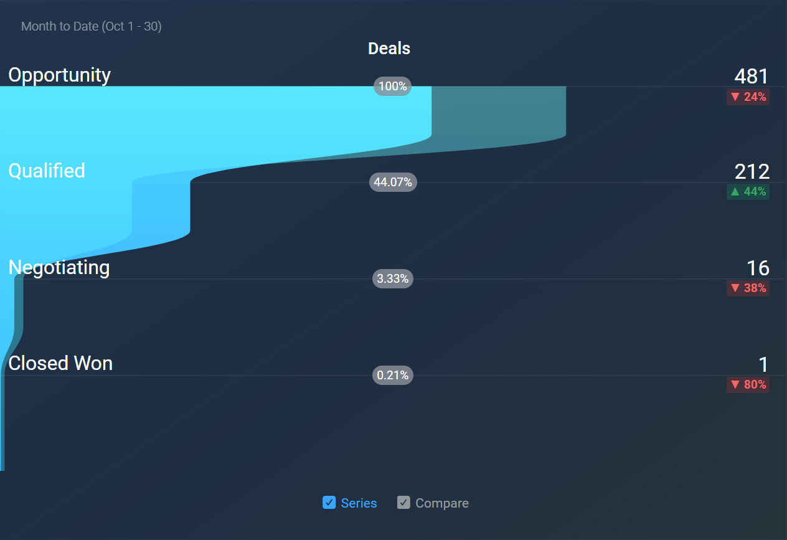787x540 pixels.
Task: Click the 3.33% conversion badge
Action: coord(392,278)
